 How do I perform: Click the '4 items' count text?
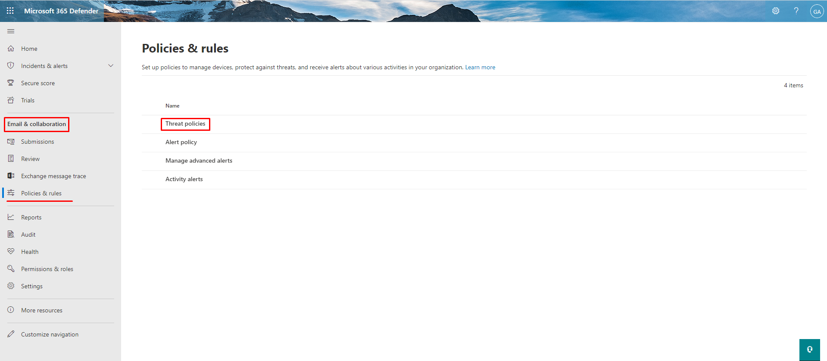point(793,85)
